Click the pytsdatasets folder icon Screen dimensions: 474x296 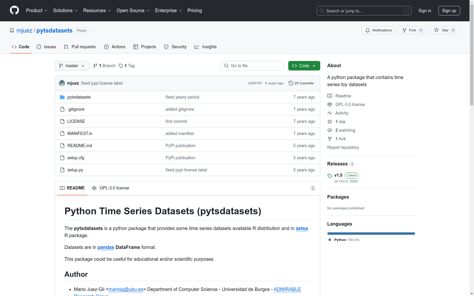(x=62, y=97)
